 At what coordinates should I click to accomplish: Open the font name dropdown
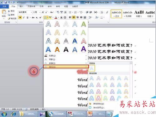pos(32,12)
